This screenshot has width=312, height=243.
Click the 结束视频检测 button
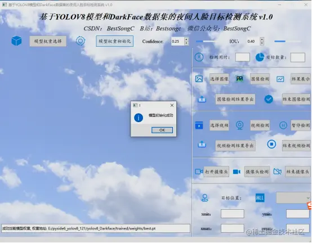[x=296, y=146]
